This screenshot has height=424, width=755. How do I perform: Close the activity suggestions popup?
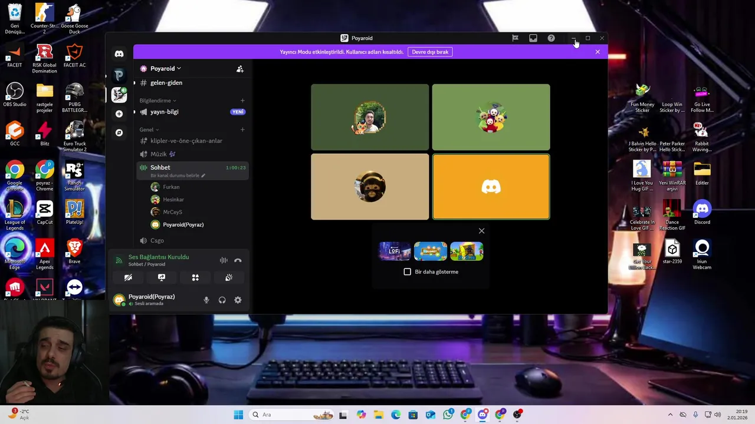(481, 231)
